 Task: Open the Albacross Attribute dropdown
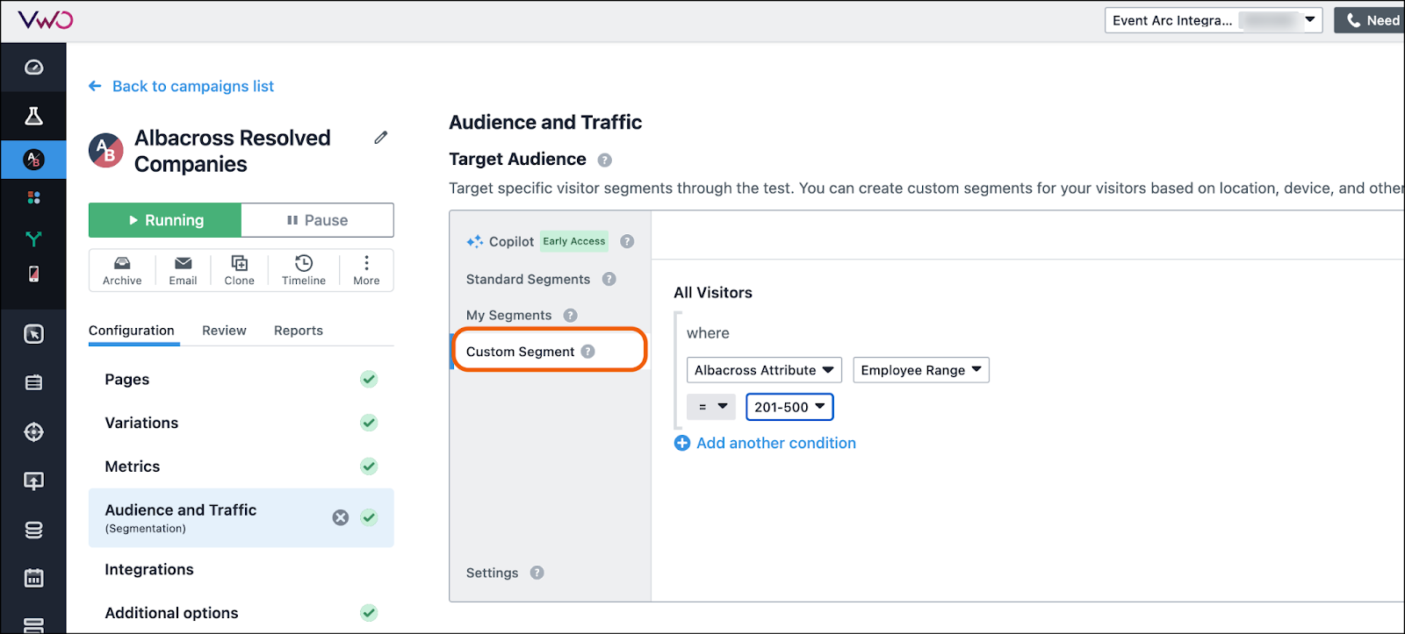click(764, 370)
